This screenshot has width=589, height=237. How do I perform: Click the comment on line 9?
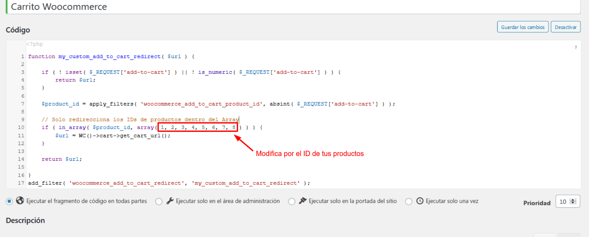(x=140, y=119)
